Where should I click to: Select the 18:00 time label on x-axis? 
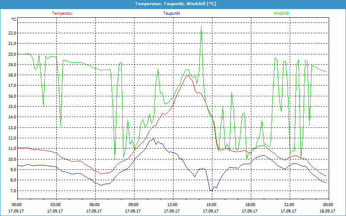tap(250, 205)
